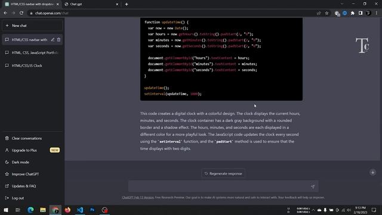
Task: Open HTML, CSS, JavaScript Portfolio conversation
Action: pyautogui.click(x=32, y=53)
